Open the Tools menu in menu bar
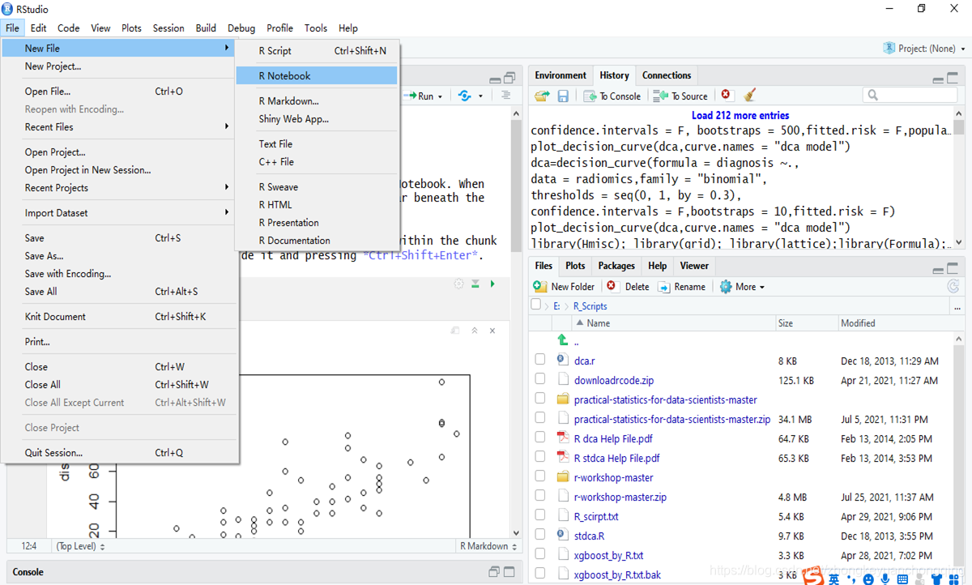 (x=316, y=28)
